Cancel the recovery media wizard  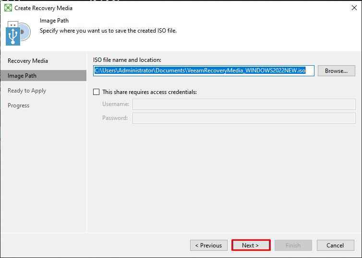click(336, 245)
